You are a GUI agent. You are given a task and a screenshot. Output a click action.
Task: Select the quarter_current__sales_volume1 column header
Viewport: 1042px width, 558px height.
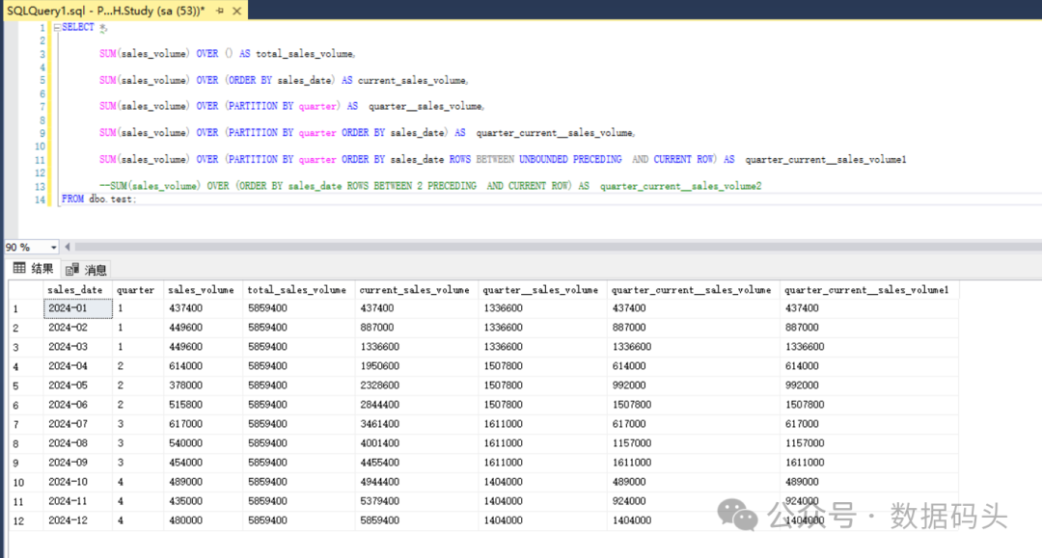pyautogui.click(x=869, y=290)
